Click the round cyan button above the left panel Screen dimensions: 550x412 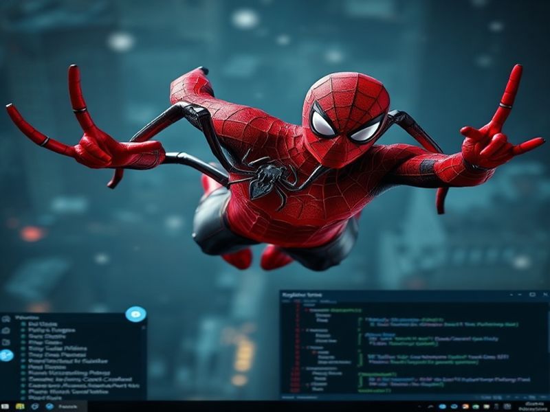click(135, 314)
